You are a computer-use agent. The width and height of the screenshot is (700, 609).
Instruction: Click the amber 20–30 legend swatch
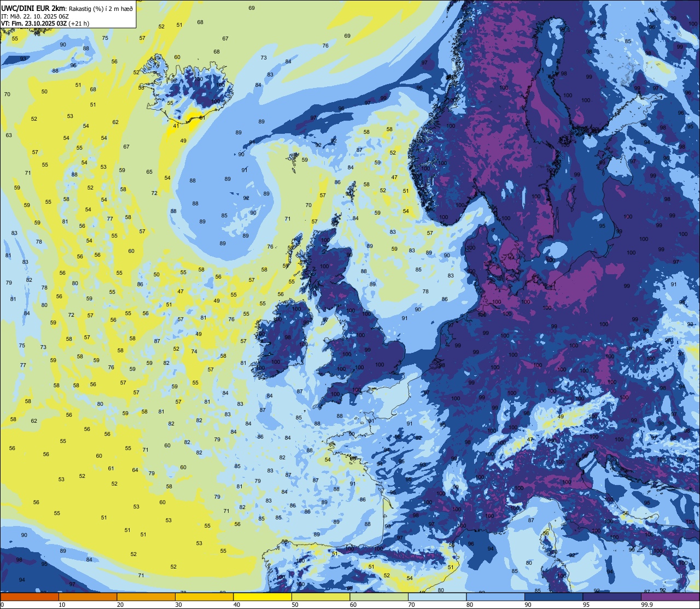[x=146, y=597]
